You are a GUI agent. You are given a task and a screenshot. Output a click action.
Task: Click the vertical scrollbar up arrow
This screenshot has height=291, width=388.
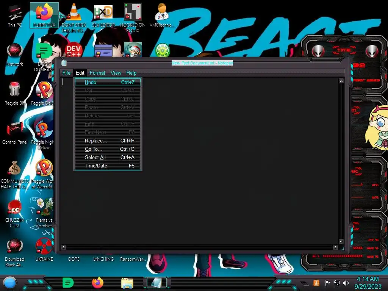coord(341,81)
